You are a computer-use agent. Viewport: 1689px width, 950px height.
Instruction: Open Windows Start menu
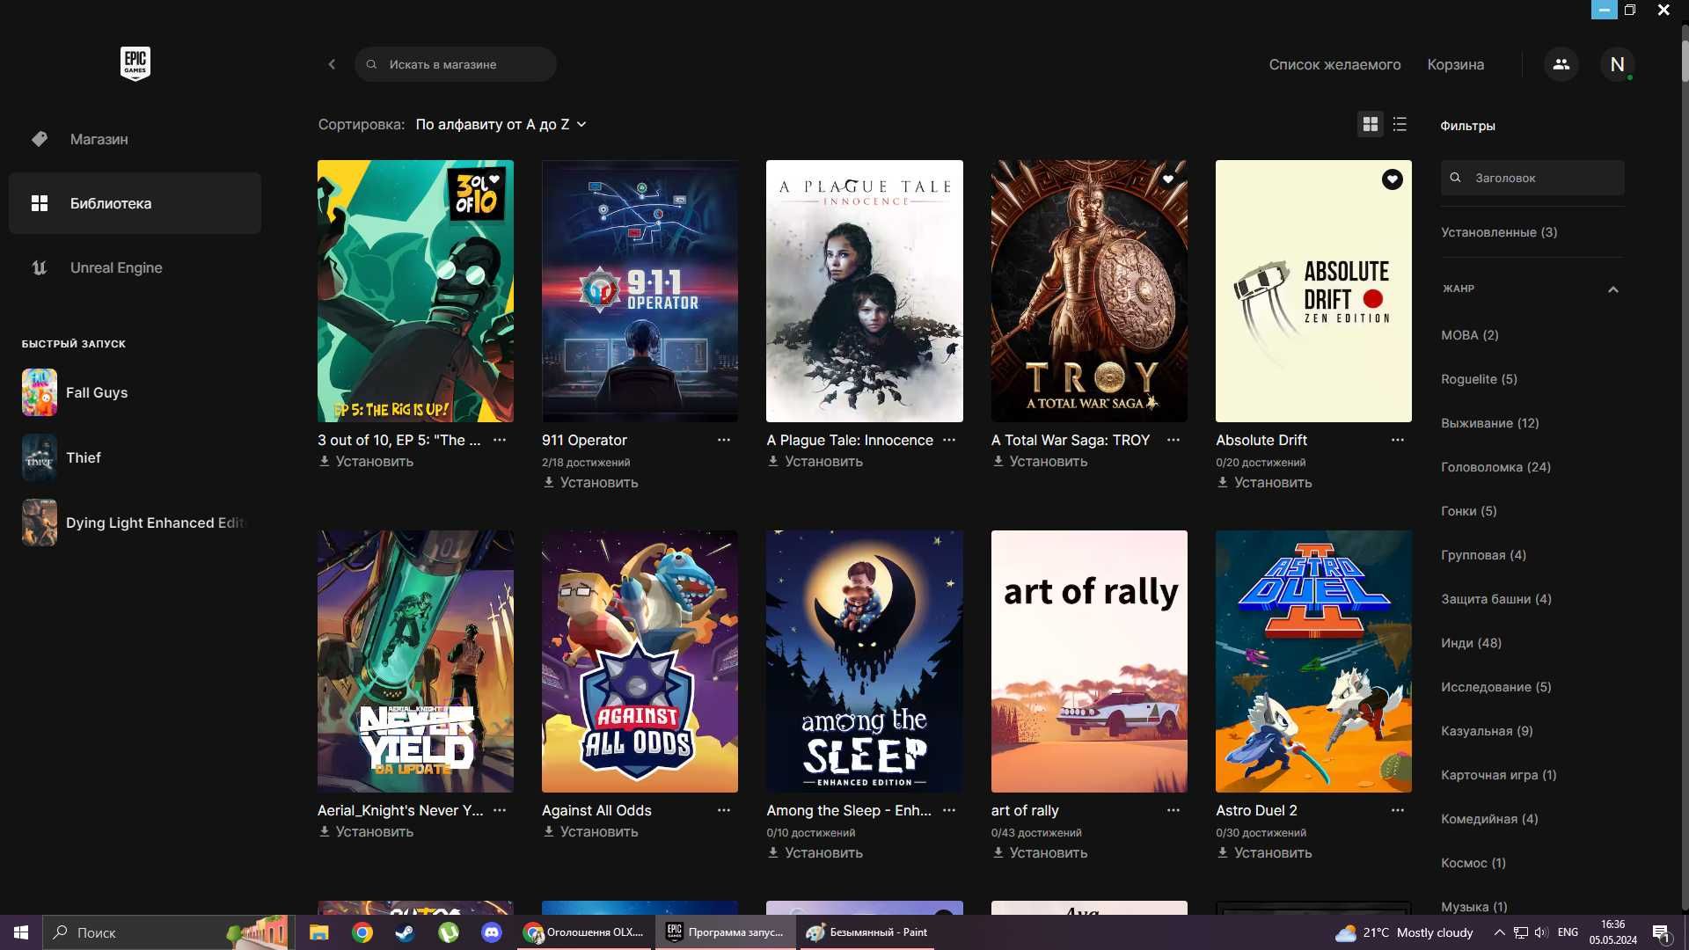pos(21,932)
